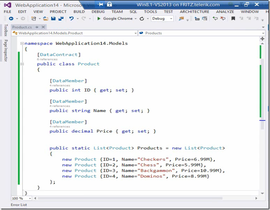This screenshot has width=270, height=210.
Task: Click the Open File folder icon
Action: [45, 19]
